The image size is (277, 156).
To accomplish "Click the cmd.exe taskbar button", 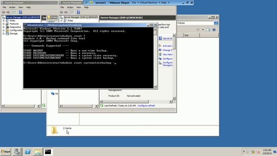I will pyautogui.click(x=48, y=152).
